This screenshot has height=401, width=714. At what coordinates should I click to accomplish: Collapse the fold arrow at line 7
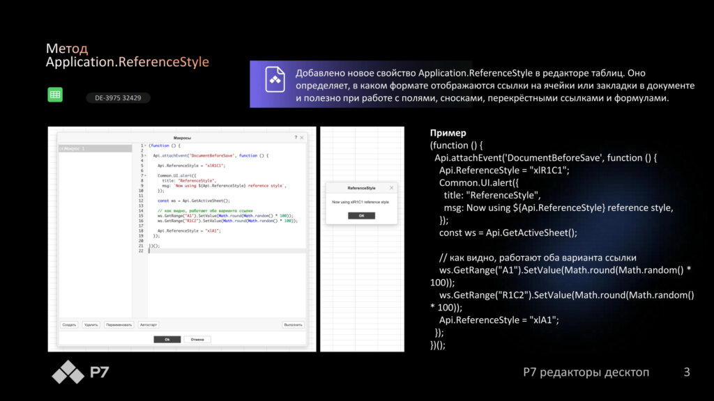point(146,175)
